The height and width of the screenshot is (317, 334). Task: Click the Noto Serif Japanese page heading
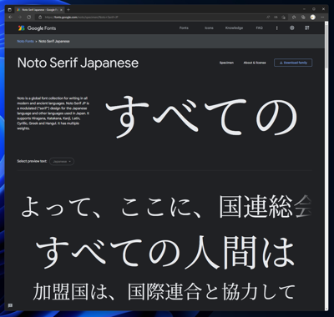[x=78, y=63]
